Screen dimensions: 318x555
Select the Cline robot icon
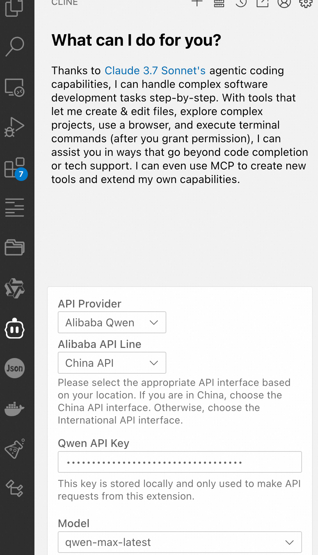[15, 328]
